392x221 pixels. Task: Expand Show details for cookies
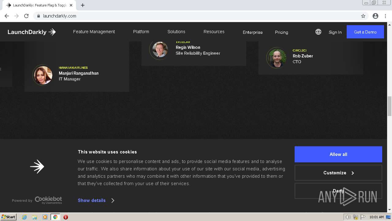(96, 200)
